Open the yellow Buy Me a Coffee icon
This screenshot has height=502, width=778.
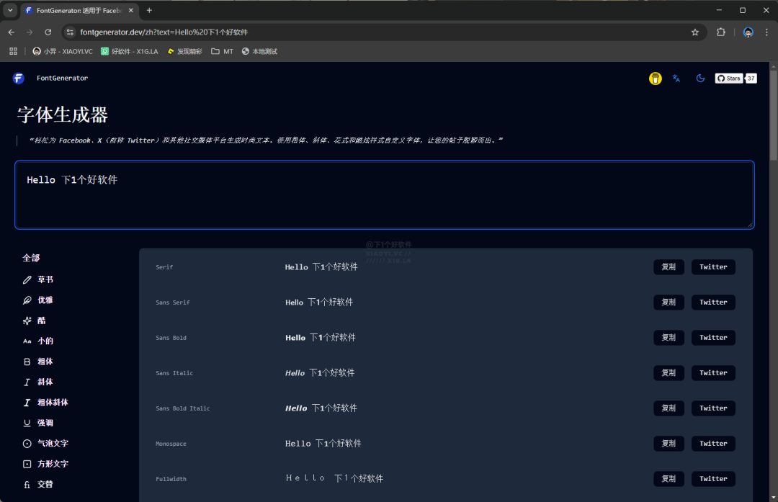point(655,79)
